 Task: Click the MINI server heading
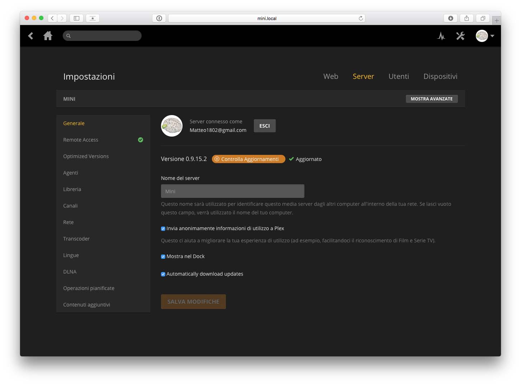point(69,99)
